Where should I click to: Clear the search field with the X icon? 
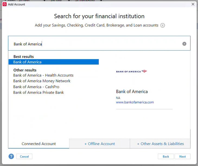click(184, 44)
